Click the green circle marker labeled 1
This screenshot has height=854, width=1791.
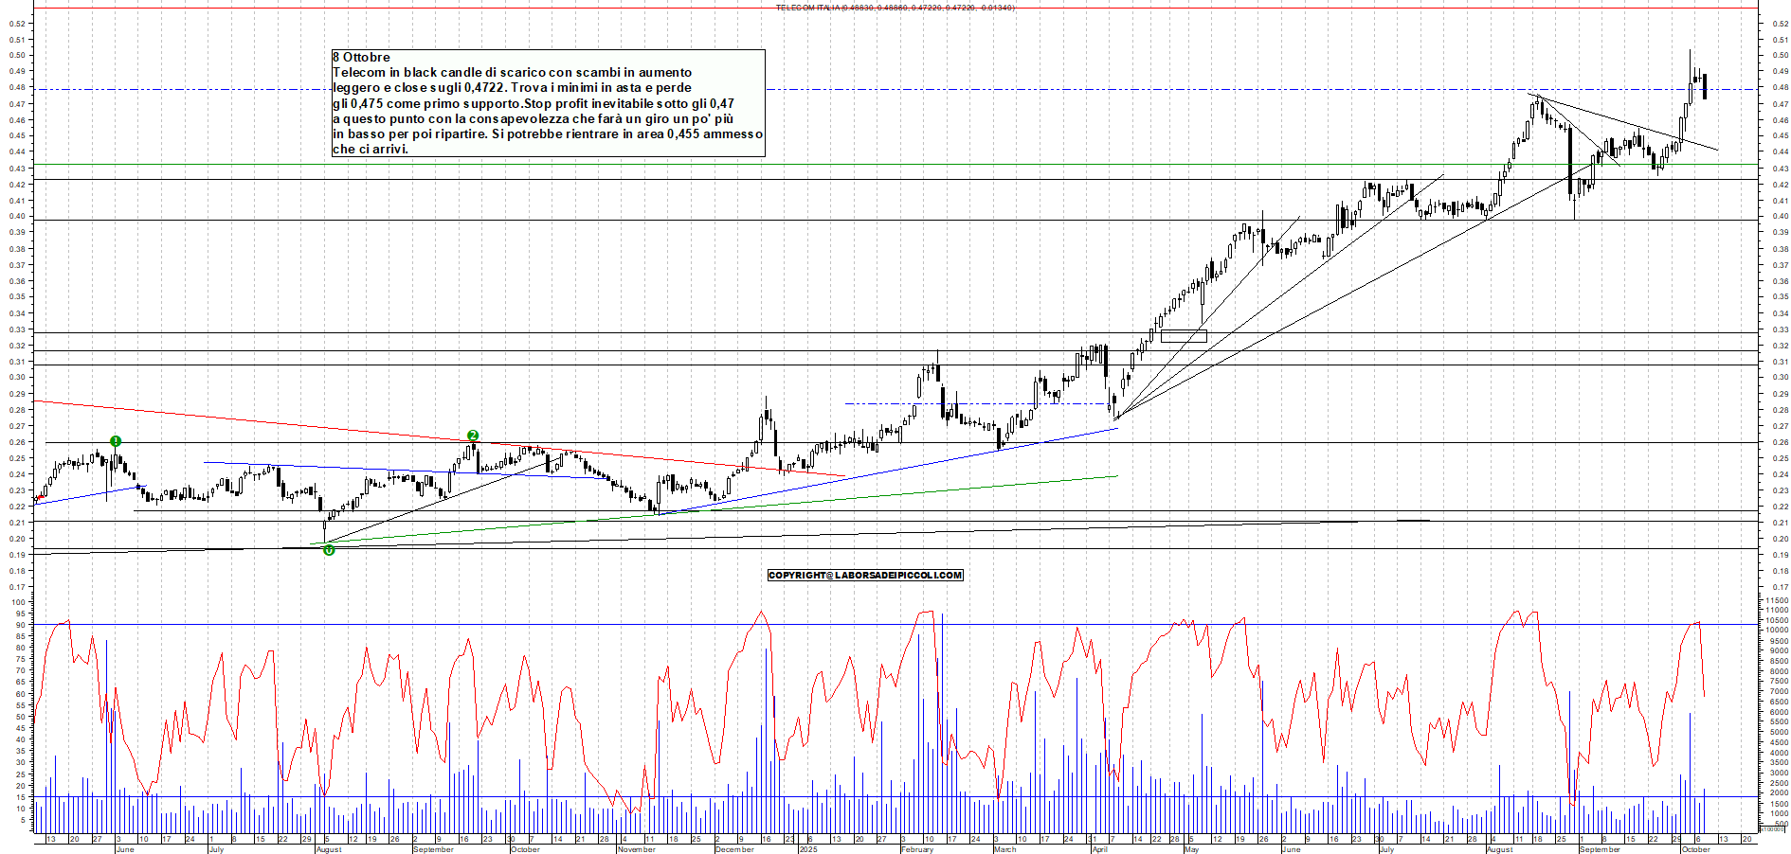[116, 441]
